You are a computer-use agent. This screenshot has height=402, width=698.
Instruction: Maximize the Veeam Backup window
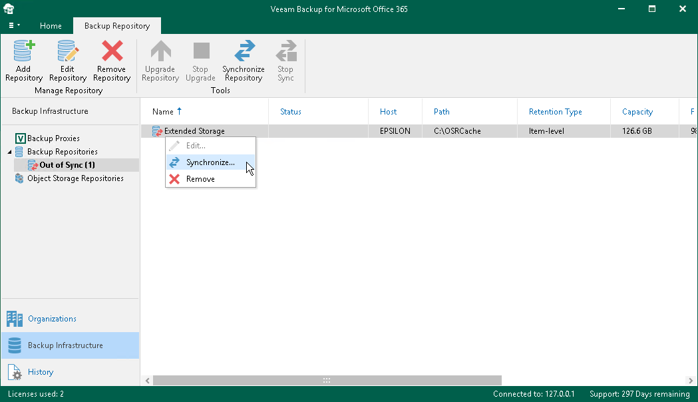point(652,9)
